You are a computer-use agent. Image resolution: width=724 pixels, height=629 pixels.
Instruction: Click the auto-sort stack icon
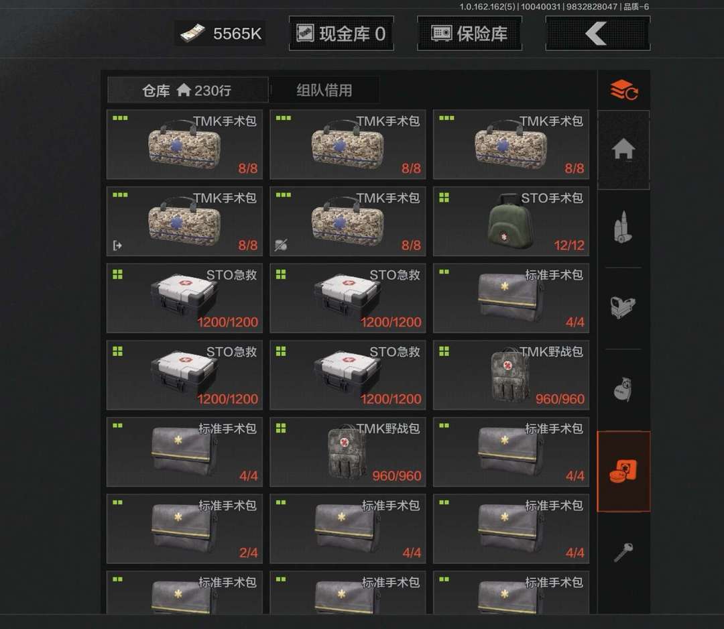[624, 90]
